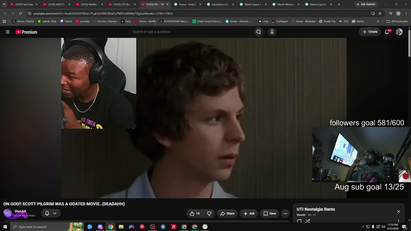The width and height of the screenshot is (411, 231).
Task: Reload the page
Action: [20, 13]
